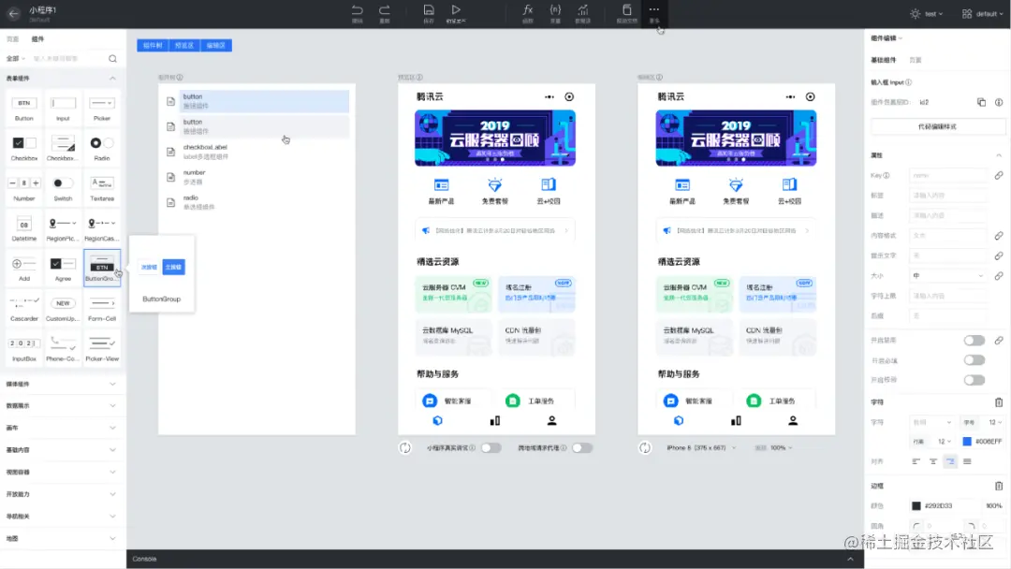Open the {n} variables tool
Image resolution: width=1011 pixels, height=569 pixels.
coord(555,9)
